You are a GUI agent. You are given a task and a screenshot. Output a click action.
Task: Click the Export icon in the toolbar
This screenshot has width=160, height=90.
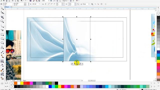click(x=36, y=1)
